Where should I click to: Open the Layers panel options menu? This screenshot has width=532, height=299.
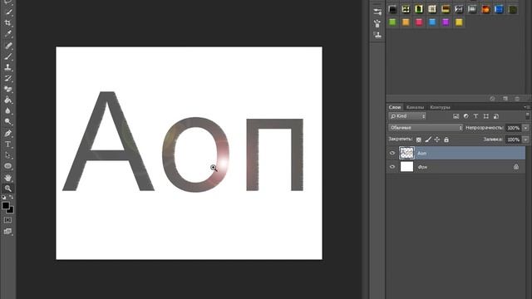pos(526,107)
